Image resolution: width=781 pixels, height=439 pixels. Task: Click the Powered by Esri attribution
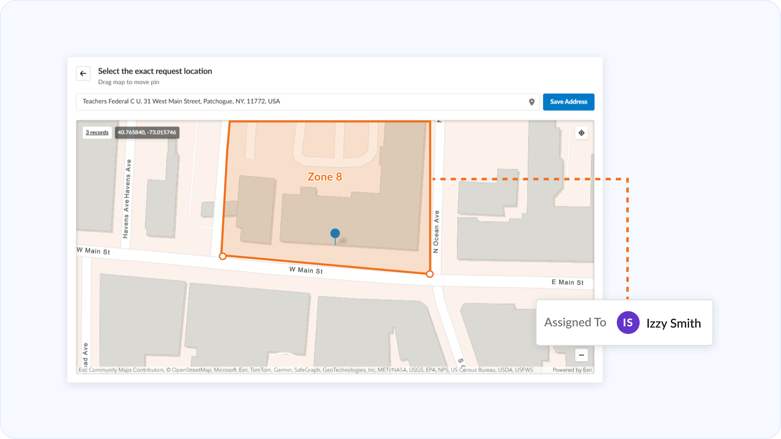(572, 370)
